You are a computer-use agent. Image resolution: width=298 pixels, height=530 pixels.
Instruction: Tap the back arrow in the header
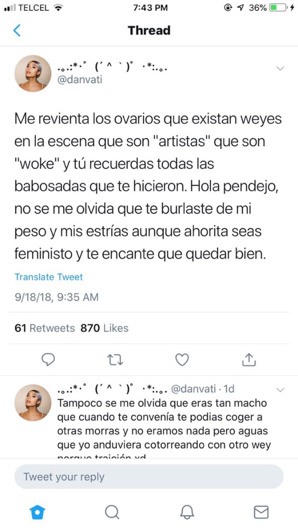pos(17,31)
